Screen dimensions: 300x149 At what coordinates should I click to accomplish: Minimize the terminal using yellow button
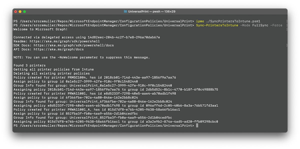(x=20, y=11)
